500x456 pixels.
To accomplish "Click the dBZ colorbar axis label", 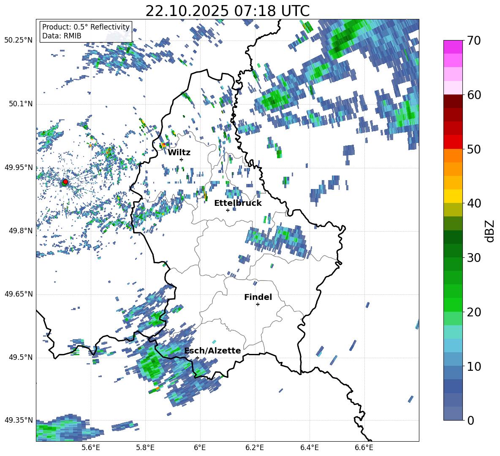I will [490, 231].
